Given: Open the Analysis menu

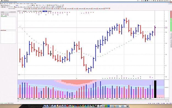Looking at the screenshot, I should [21, 4].
